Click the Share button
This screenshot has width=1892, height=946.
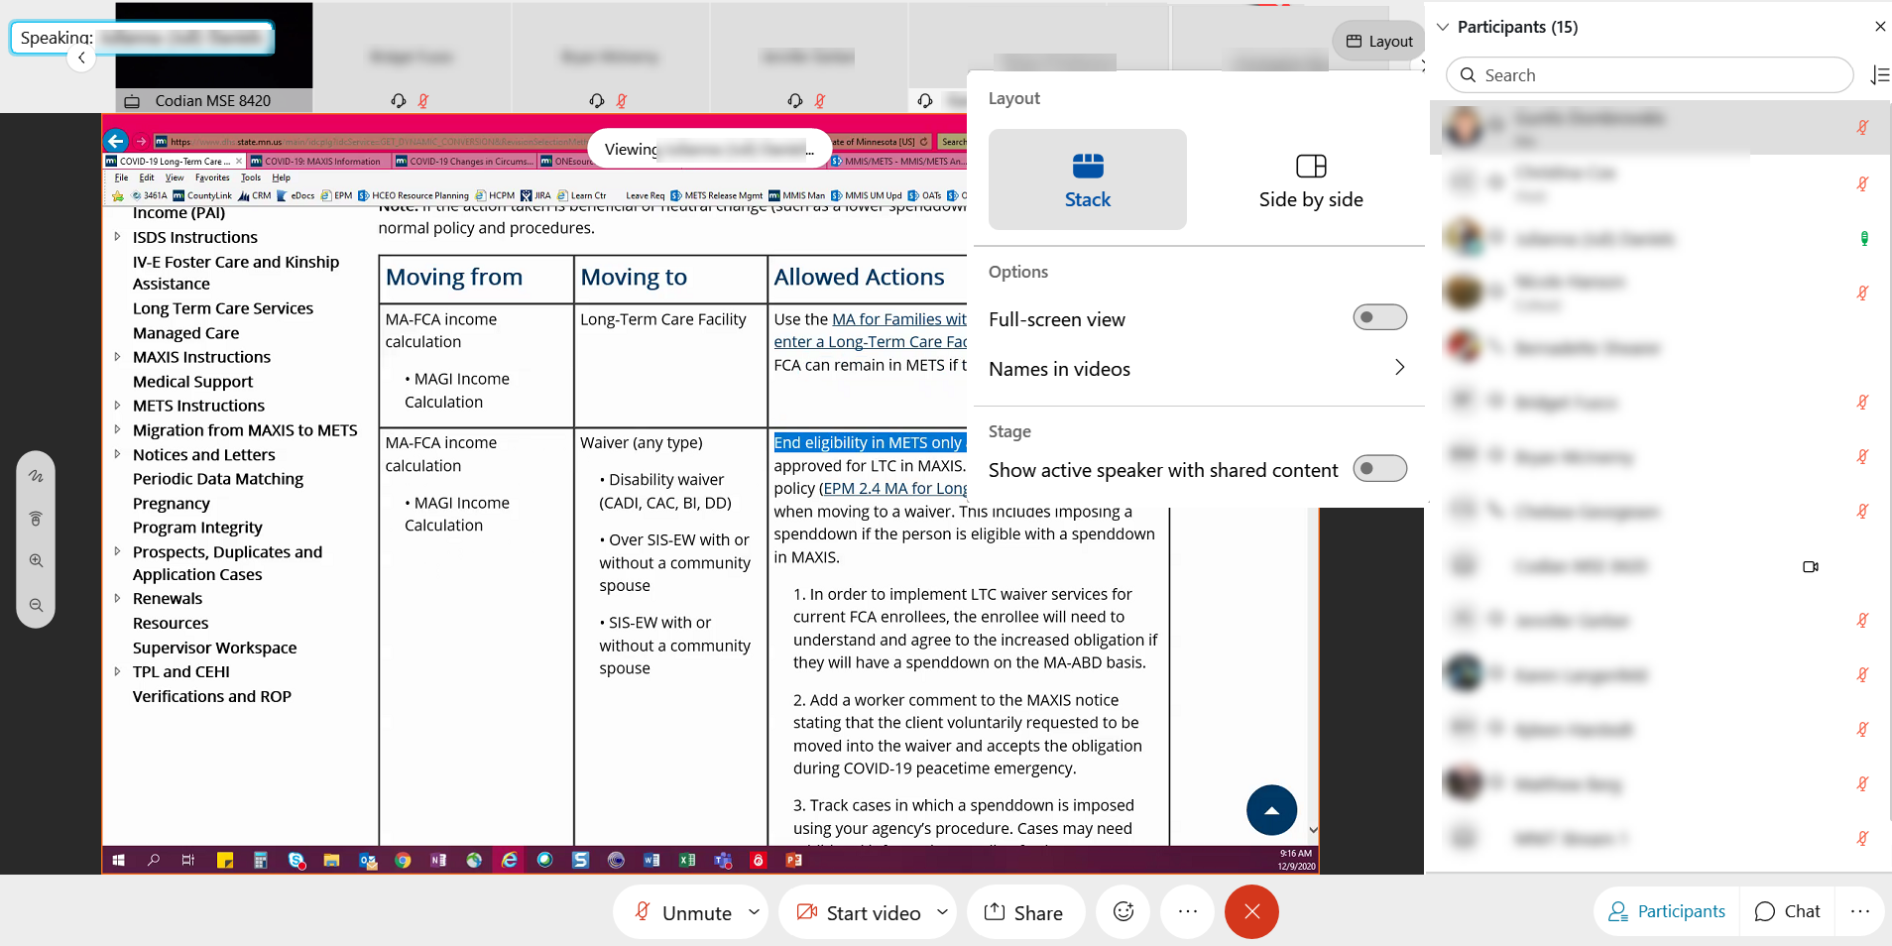click(1023, 911)
